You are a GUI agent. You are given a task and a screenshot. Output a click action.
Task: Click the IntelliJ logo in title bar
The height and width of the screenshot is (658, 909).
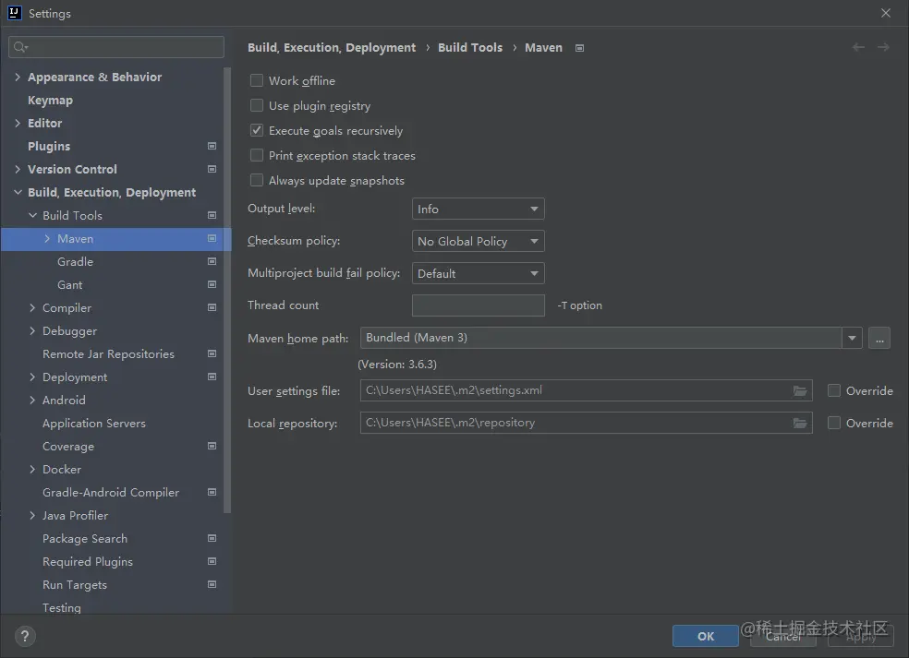[15, 13]
